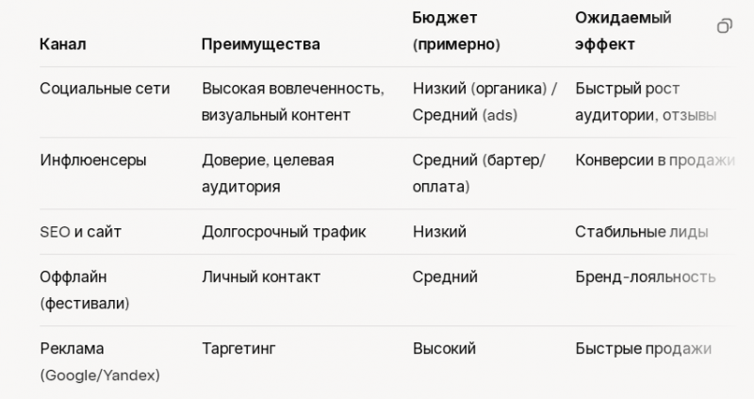The image size is (754, 399).
Task: Select the "Реклама (Google/Yandex)" cell
Action: [99, 362]
